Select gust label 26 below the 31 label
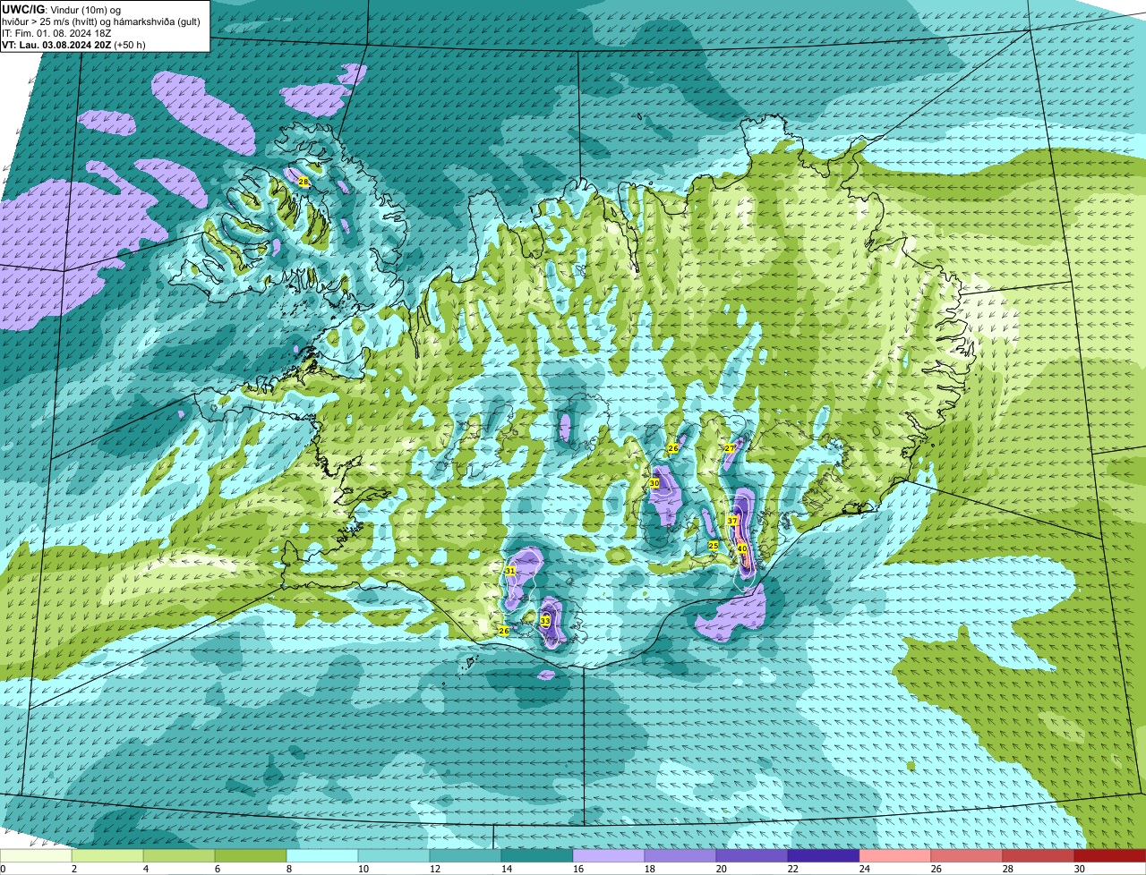 pos(504,631)
